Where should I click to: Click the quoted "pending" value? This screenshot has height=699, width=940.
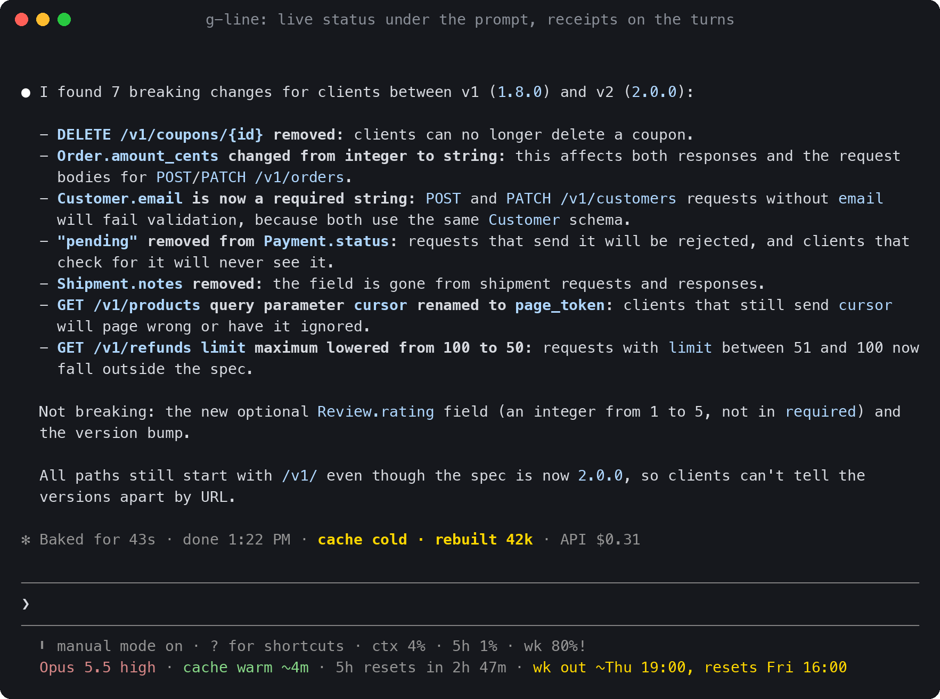[x=97, y=241]
